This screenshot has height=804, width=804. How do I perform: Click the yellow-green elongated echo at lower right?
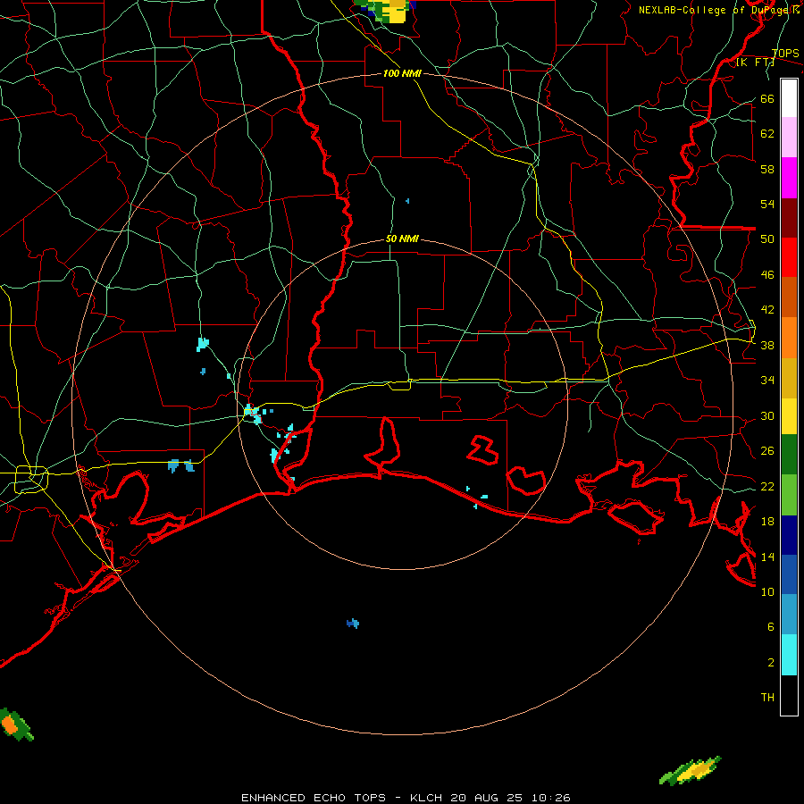tap(691, 771)
